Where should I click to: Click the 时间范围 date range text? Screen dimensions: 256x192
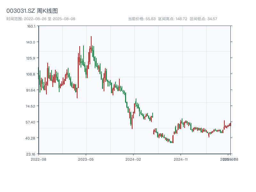coord(41,19)
